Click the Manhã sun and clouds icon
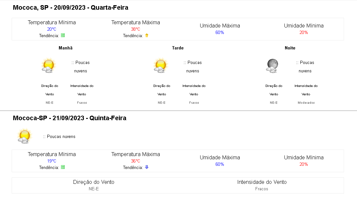The width and height of the screenshot is (357, 200). [x=48, y=66]
